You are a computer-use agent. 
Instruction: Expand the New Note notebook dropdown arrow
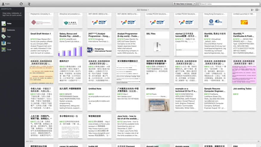(x=195, y=4)
